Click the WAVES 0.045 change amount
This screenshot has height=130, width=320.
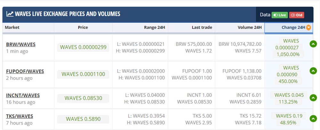tap(289, 95)
